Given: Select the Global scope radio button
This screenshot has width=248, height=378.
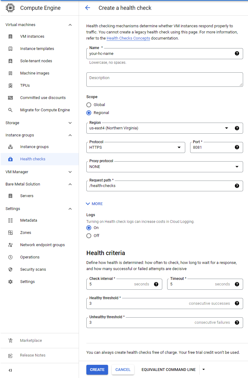Looking at the screenshot, I should pyautogui.click(x=89, y=105).
